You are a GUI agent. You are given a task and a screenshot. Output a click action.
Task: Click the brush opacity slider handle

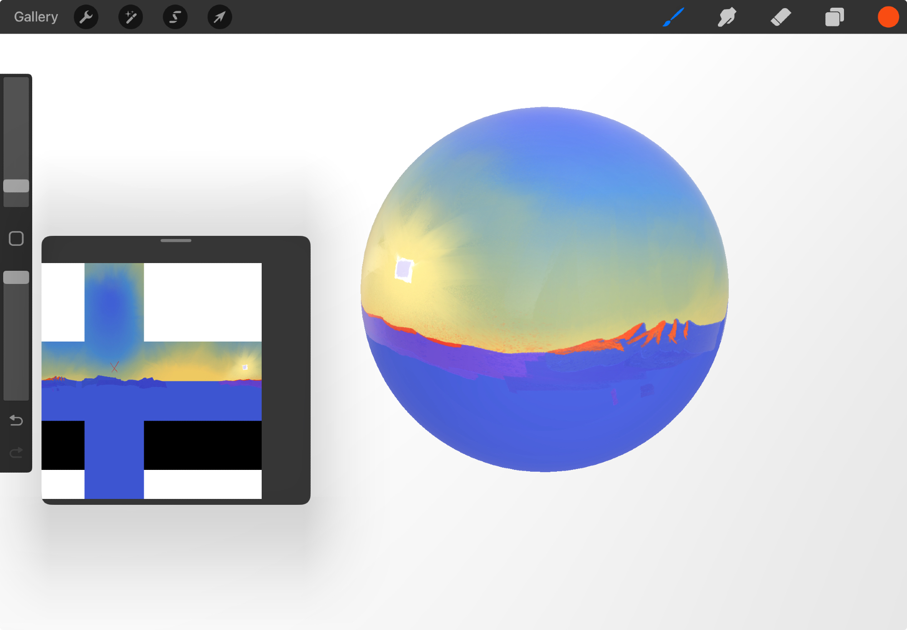tap(16, 278)
